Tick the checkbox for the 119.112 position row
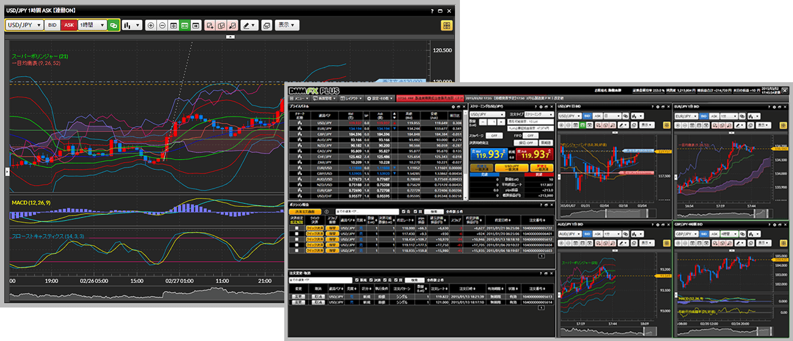793x341 pixels. [296, 245]
